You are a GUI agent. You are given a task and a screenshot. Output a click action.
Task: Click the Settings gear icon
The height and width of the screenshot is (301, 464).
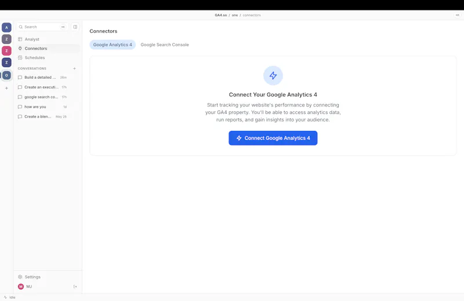tap(20, 277)
